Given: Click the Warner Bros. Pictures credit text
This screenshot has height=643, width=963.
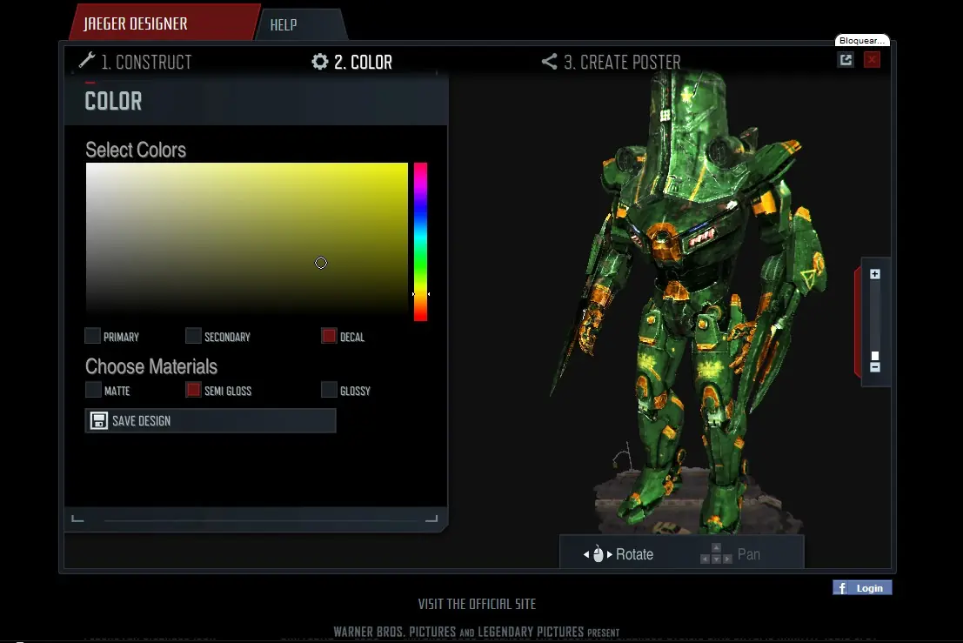Looking at the screenshot, I should click(476, 632).
